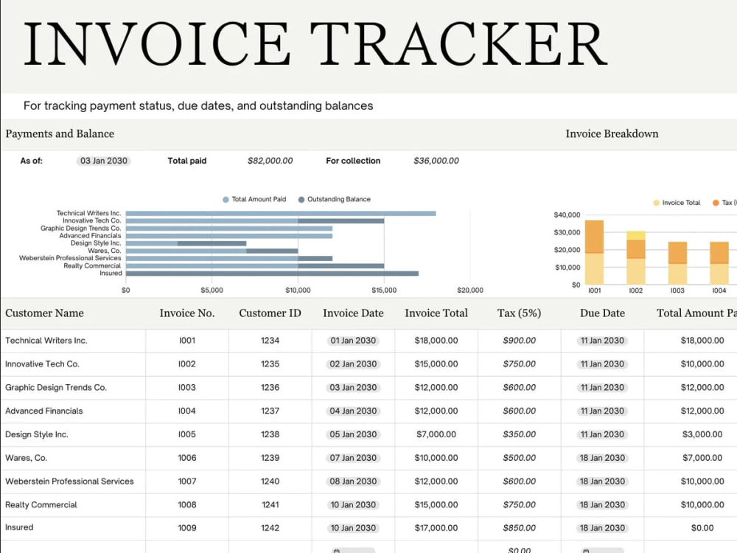737x553 pixels.
Task: Click the I001 stacked bar in Invoice Breakdown
Action: (595, 252)
